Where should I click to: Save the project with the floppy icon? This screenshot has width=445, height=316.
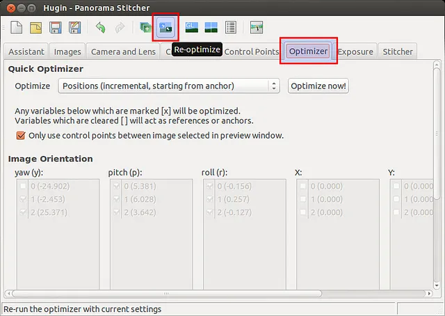coord(56,28)
